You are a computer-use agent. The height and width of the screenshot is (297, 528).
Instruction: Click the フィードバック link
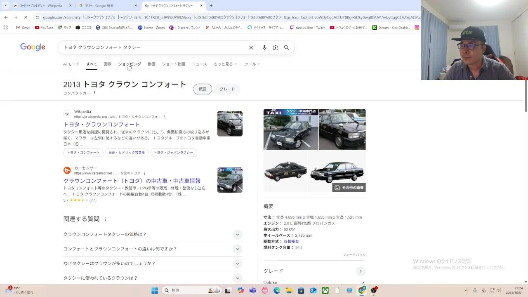(354, 255)
